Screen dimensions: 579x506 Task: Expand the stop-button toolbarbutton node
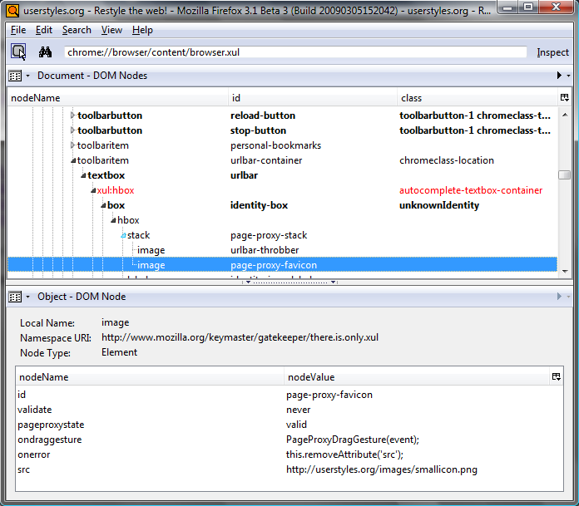72,130
